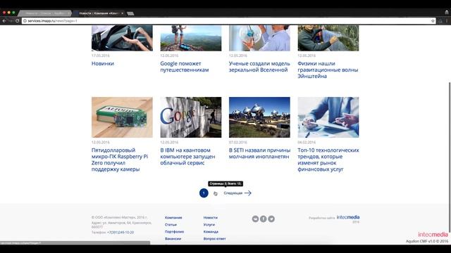The width and height of the screenshot is (451, 253).
Task: Open the footer Вакансии link
Action: 173,239
